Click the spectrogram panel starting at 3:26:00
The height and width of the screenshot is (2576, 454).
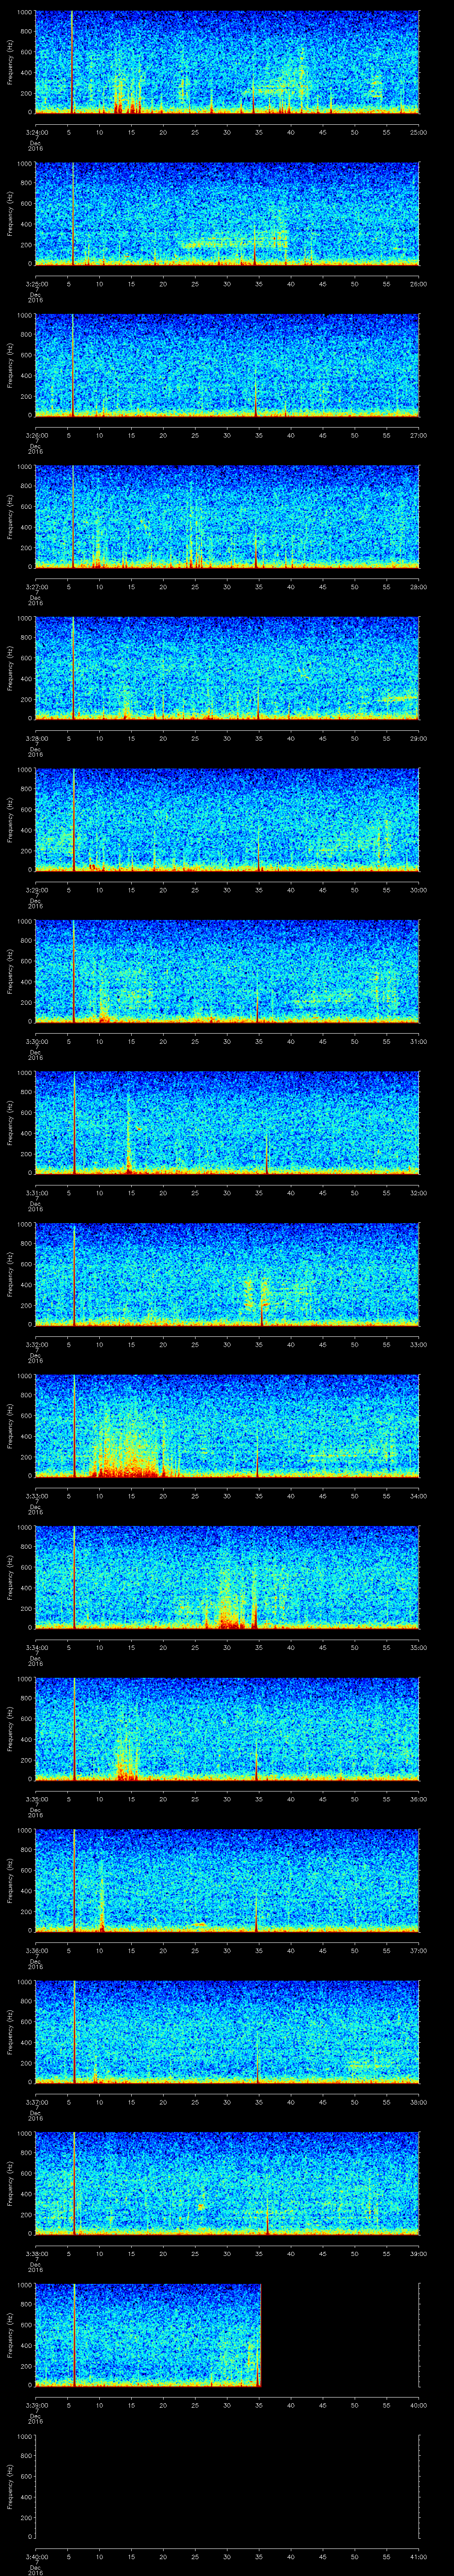coord(227,365)
